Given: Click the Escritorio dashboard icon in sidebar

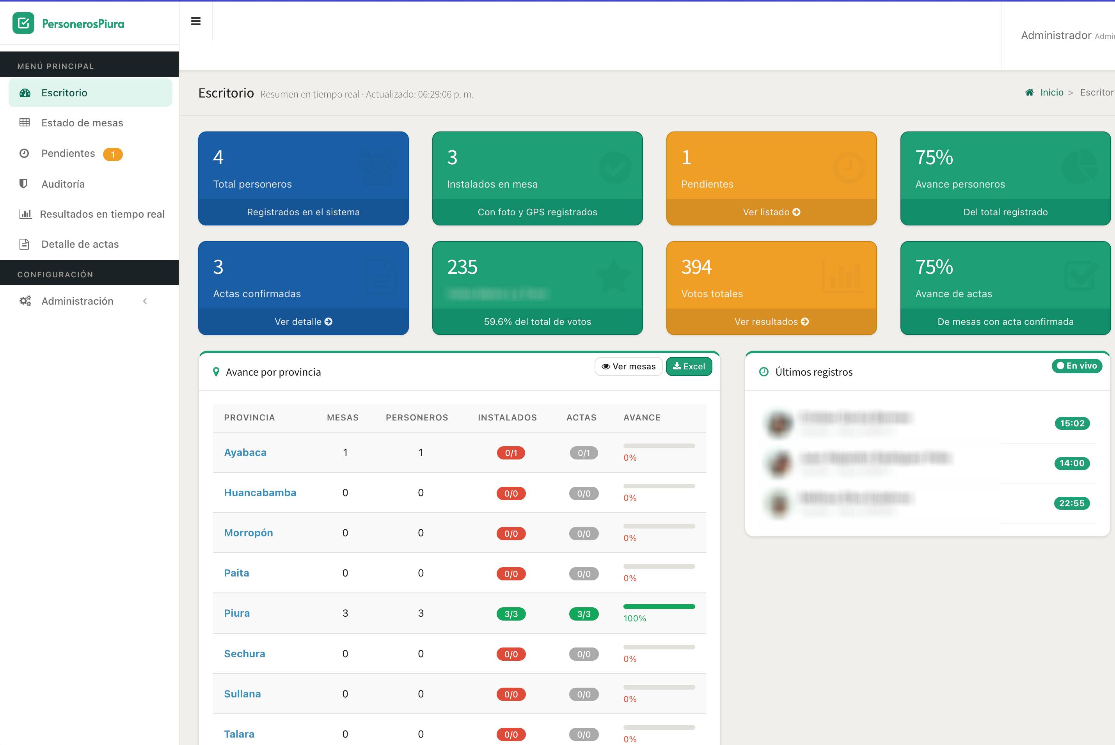Looking at the screenshot, I should (25, 93).
